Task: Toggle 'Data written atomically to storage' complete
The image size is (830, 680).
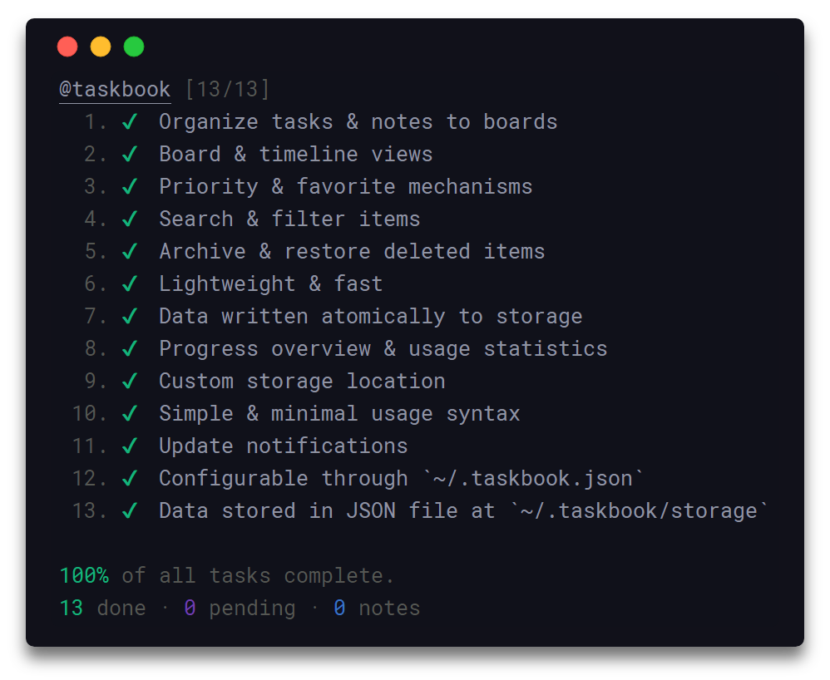Action: (131, 316)
